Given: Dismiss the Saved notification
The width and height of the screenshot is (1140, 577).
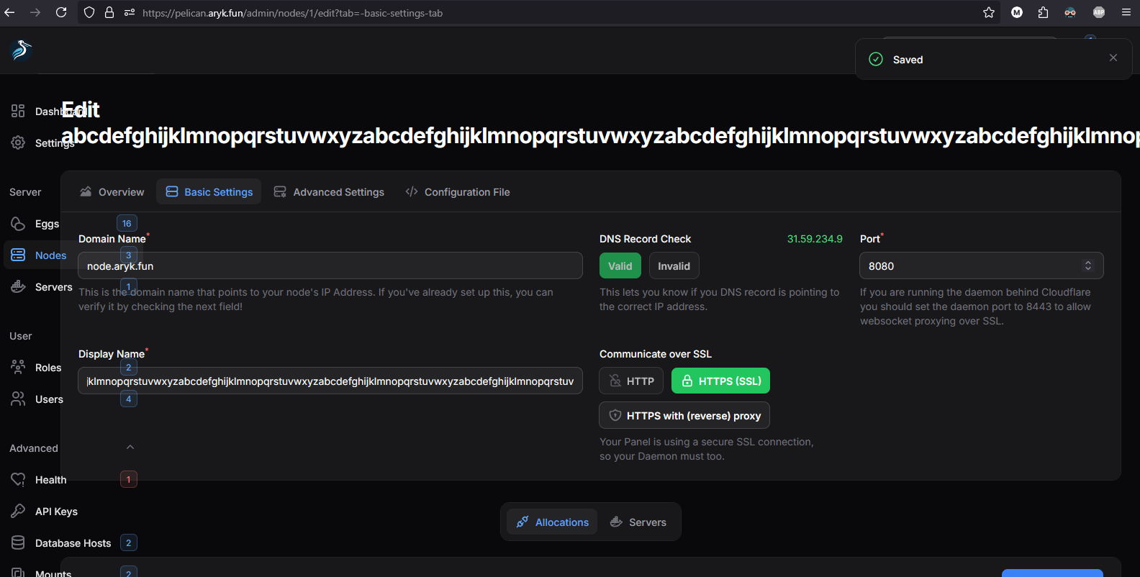Looking at the screenshot, I should pyautogui.click(x=1113, y=58).
